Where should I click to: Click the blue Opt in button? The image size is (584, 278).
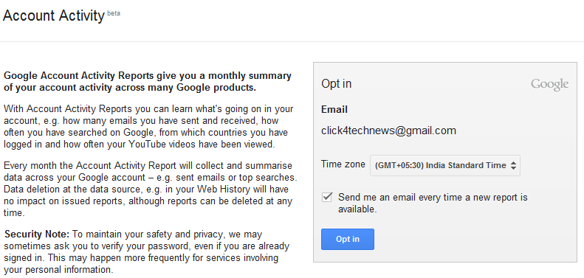pyautogui.click(x=348, y=239)
